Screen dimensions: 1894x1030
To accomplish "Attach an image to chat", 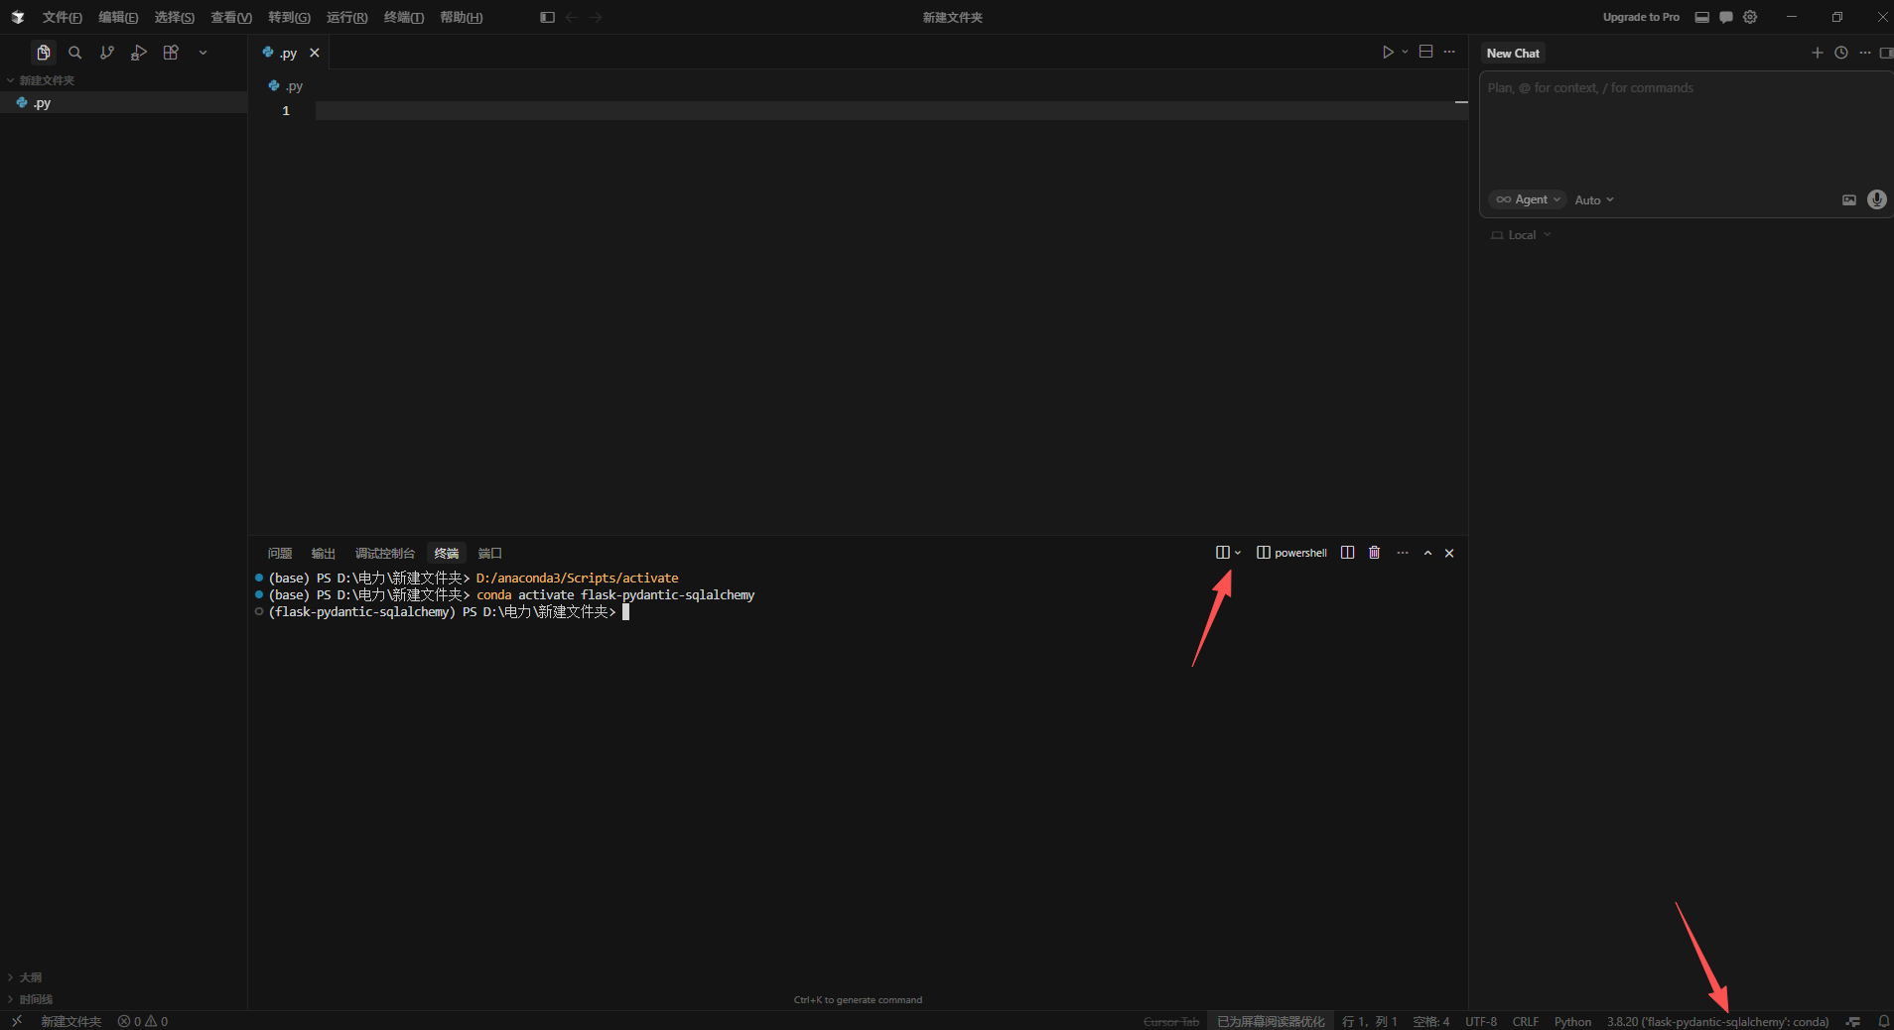I will [x=1849, y=199].
